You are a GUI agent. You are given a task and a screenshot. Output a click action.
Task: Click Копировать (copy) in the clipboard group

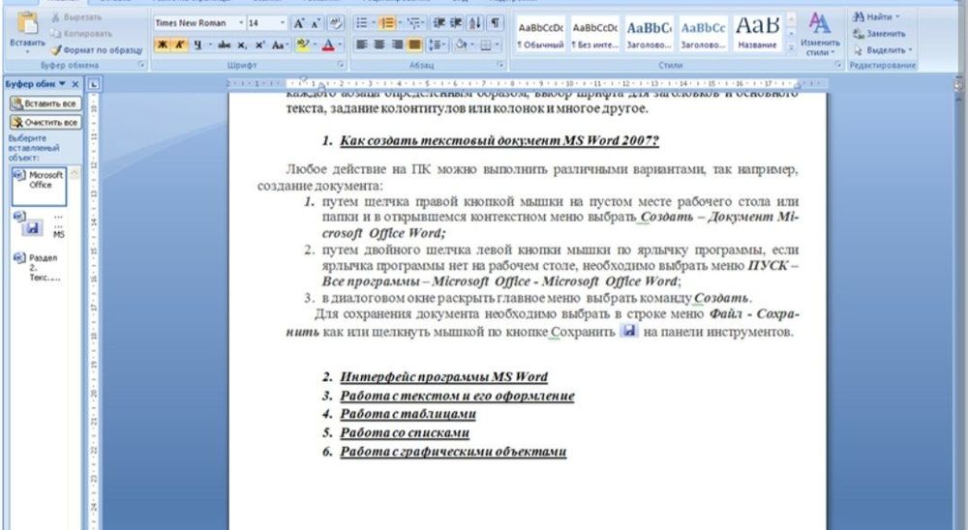81,33
